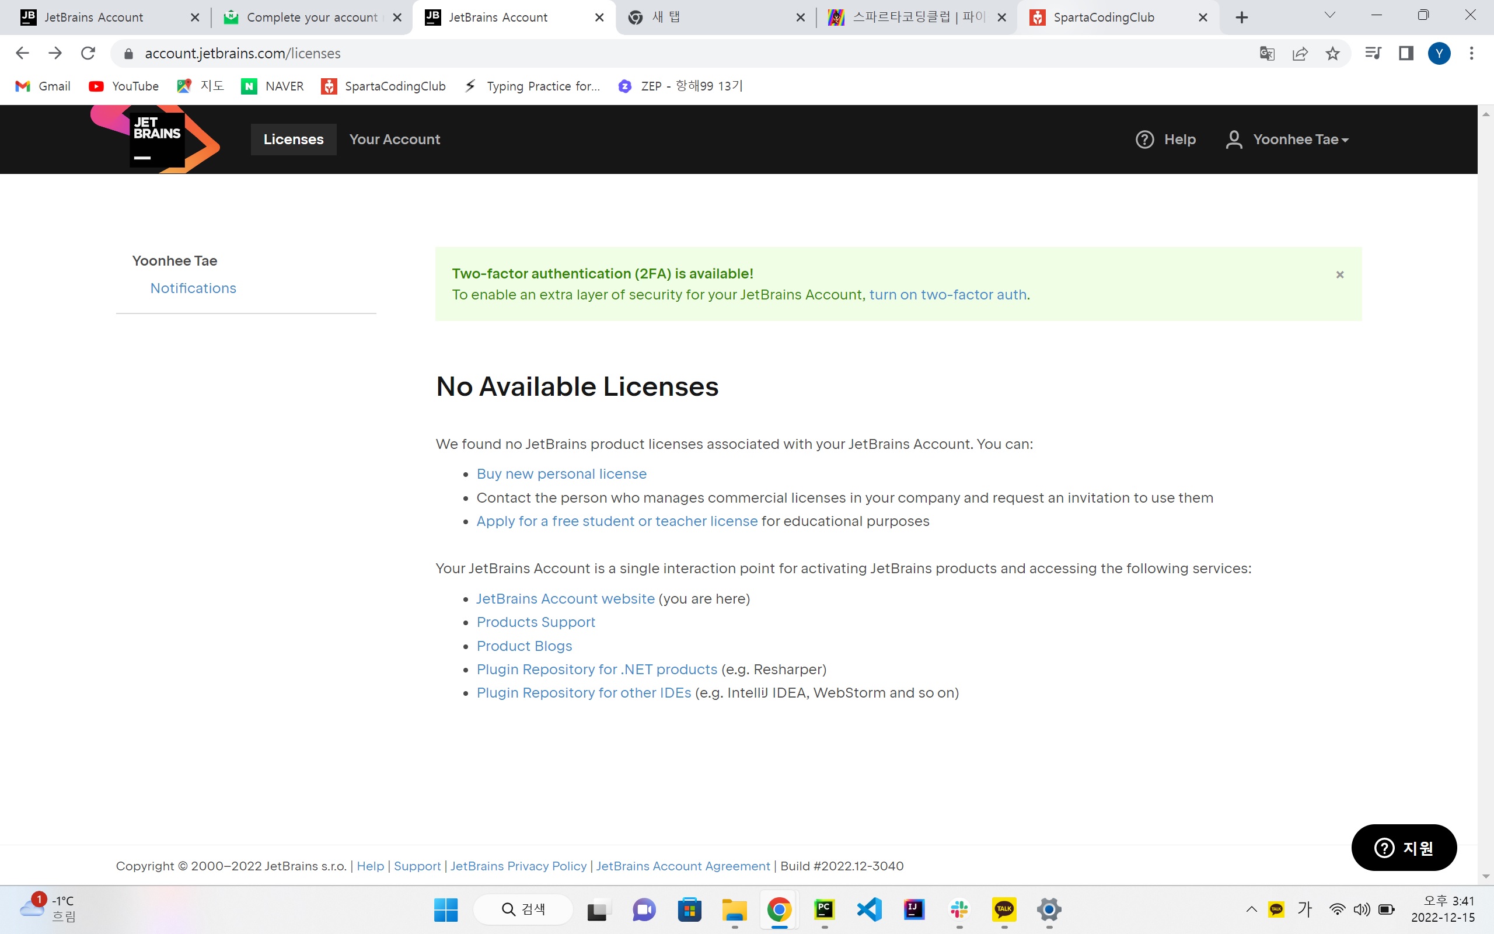Open the ZEP bookmark

tap(680, 86)
